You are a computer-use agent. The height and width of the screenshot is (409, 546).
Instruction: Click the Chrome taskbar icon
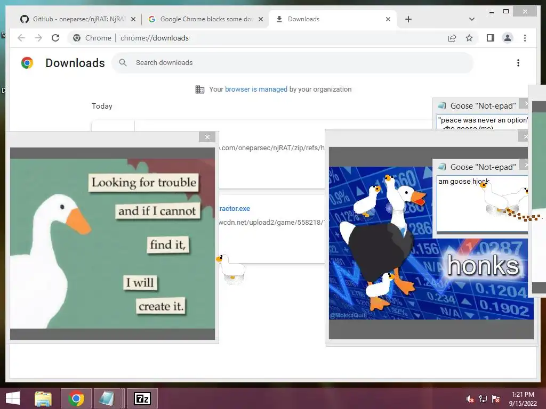pos(76,398)
